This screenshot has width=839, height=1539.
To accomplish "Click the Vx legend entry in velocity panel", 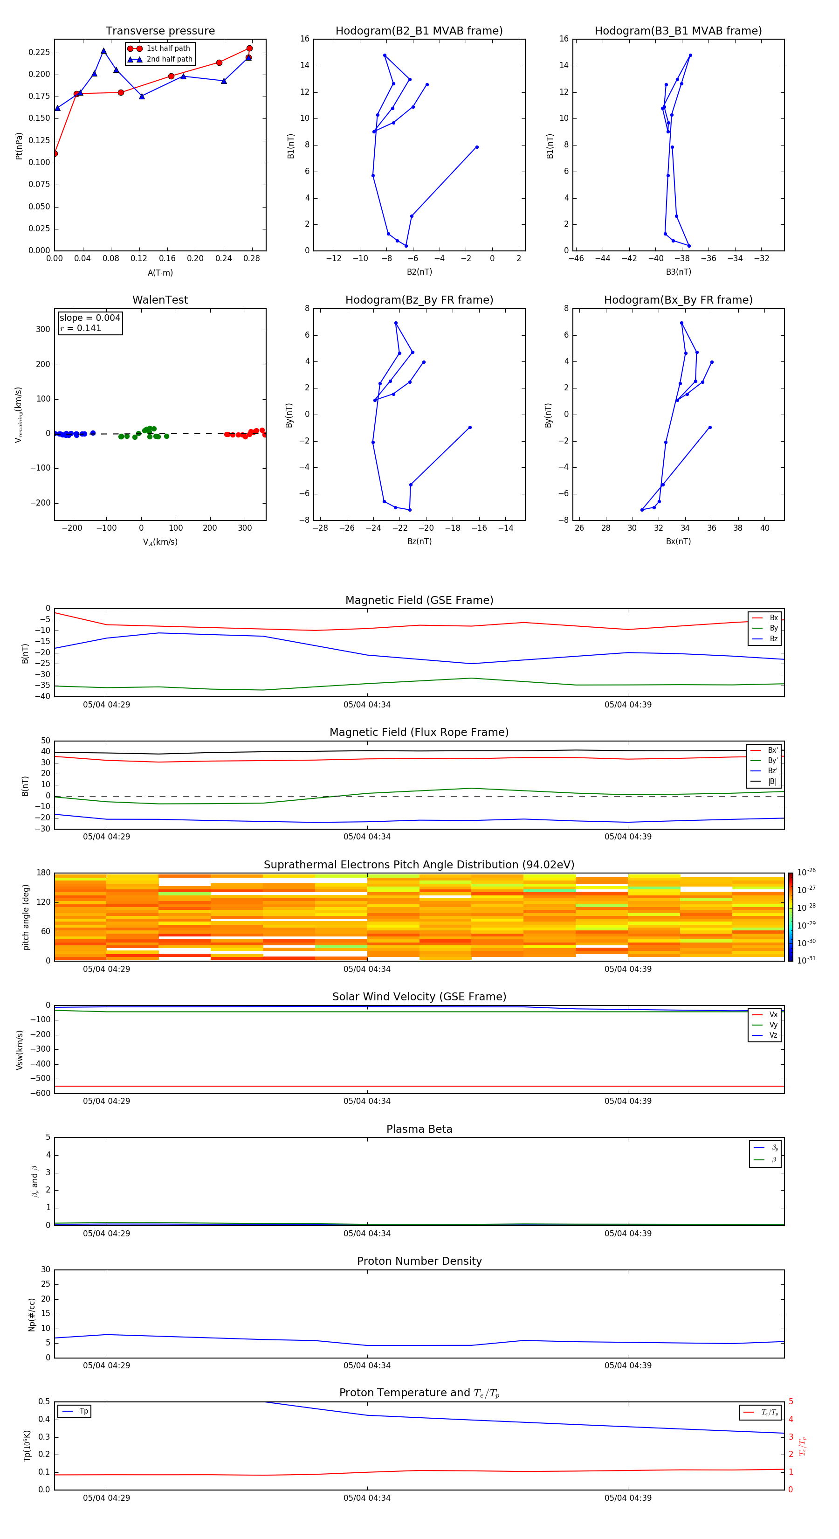I will point(765,1014).
